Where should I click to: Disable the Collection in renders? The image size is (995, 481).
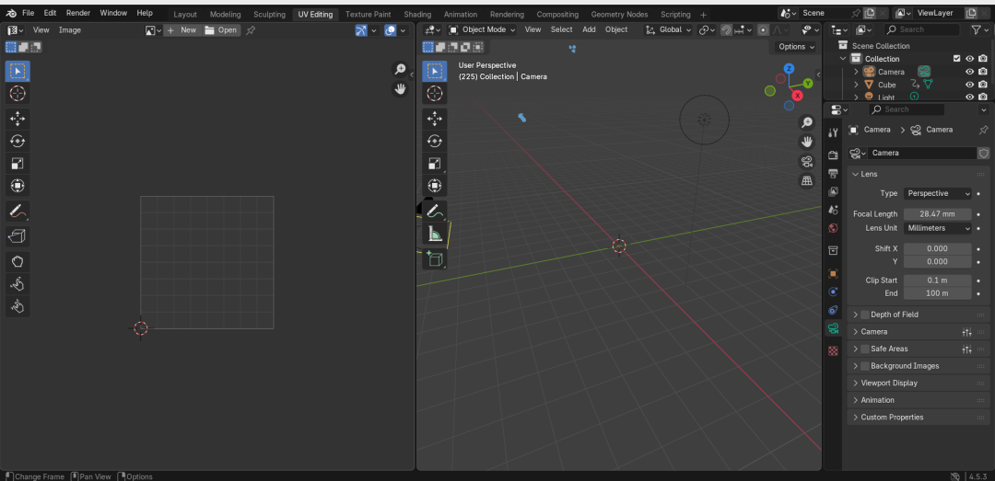coord(983,58)
